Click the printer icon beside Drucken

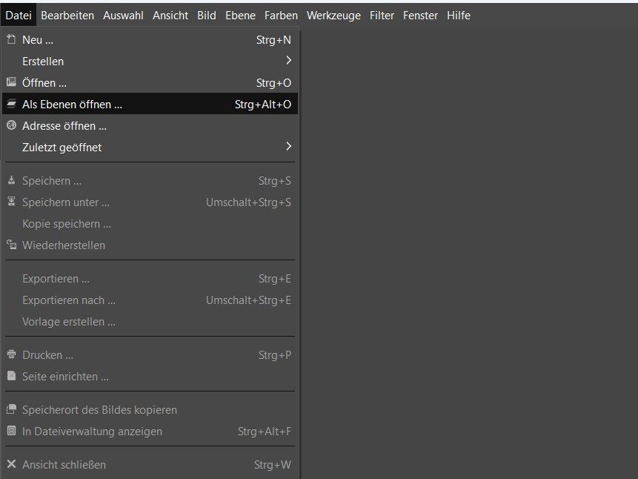click(x=11, y=354)
